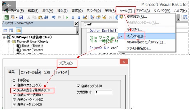Click the Find binoculars icon
This screenshot has width=190, height=110.
pyautogui.click(x=46, y=17)
